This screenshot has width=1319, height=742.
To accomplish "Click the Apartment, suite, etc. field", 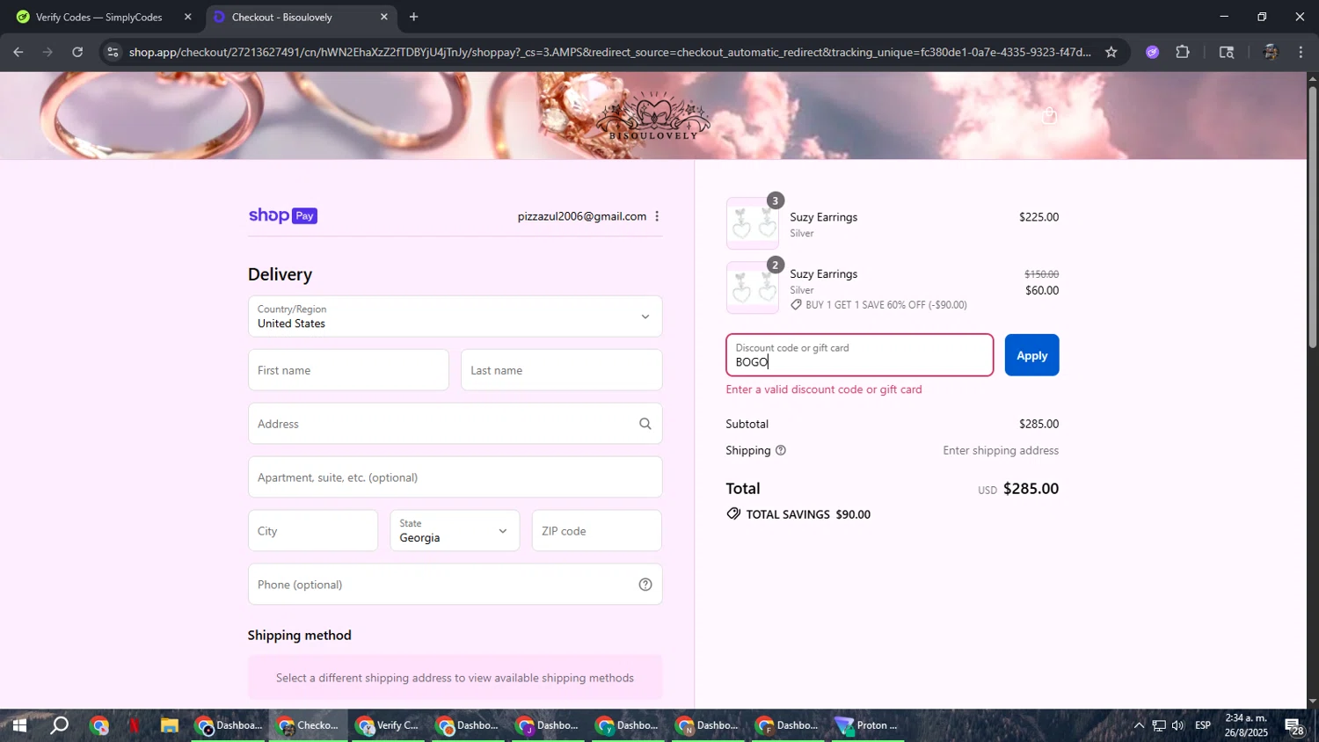I will (455, 477).
